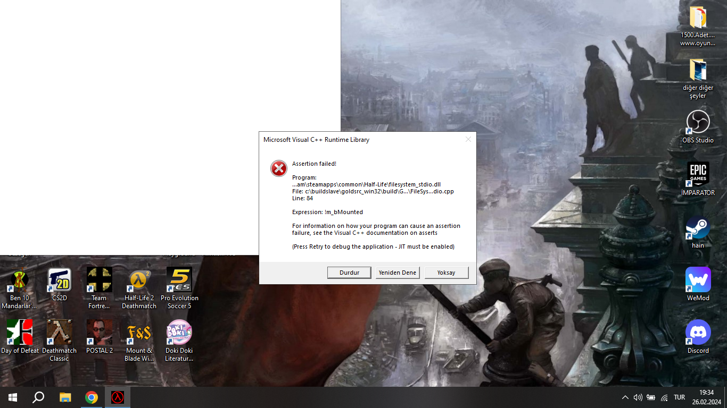Image resolution: width=727 pixels, height=408 pixels.
Task: Launch the WeMod desktop shortcut
Action: click(698, 284)
